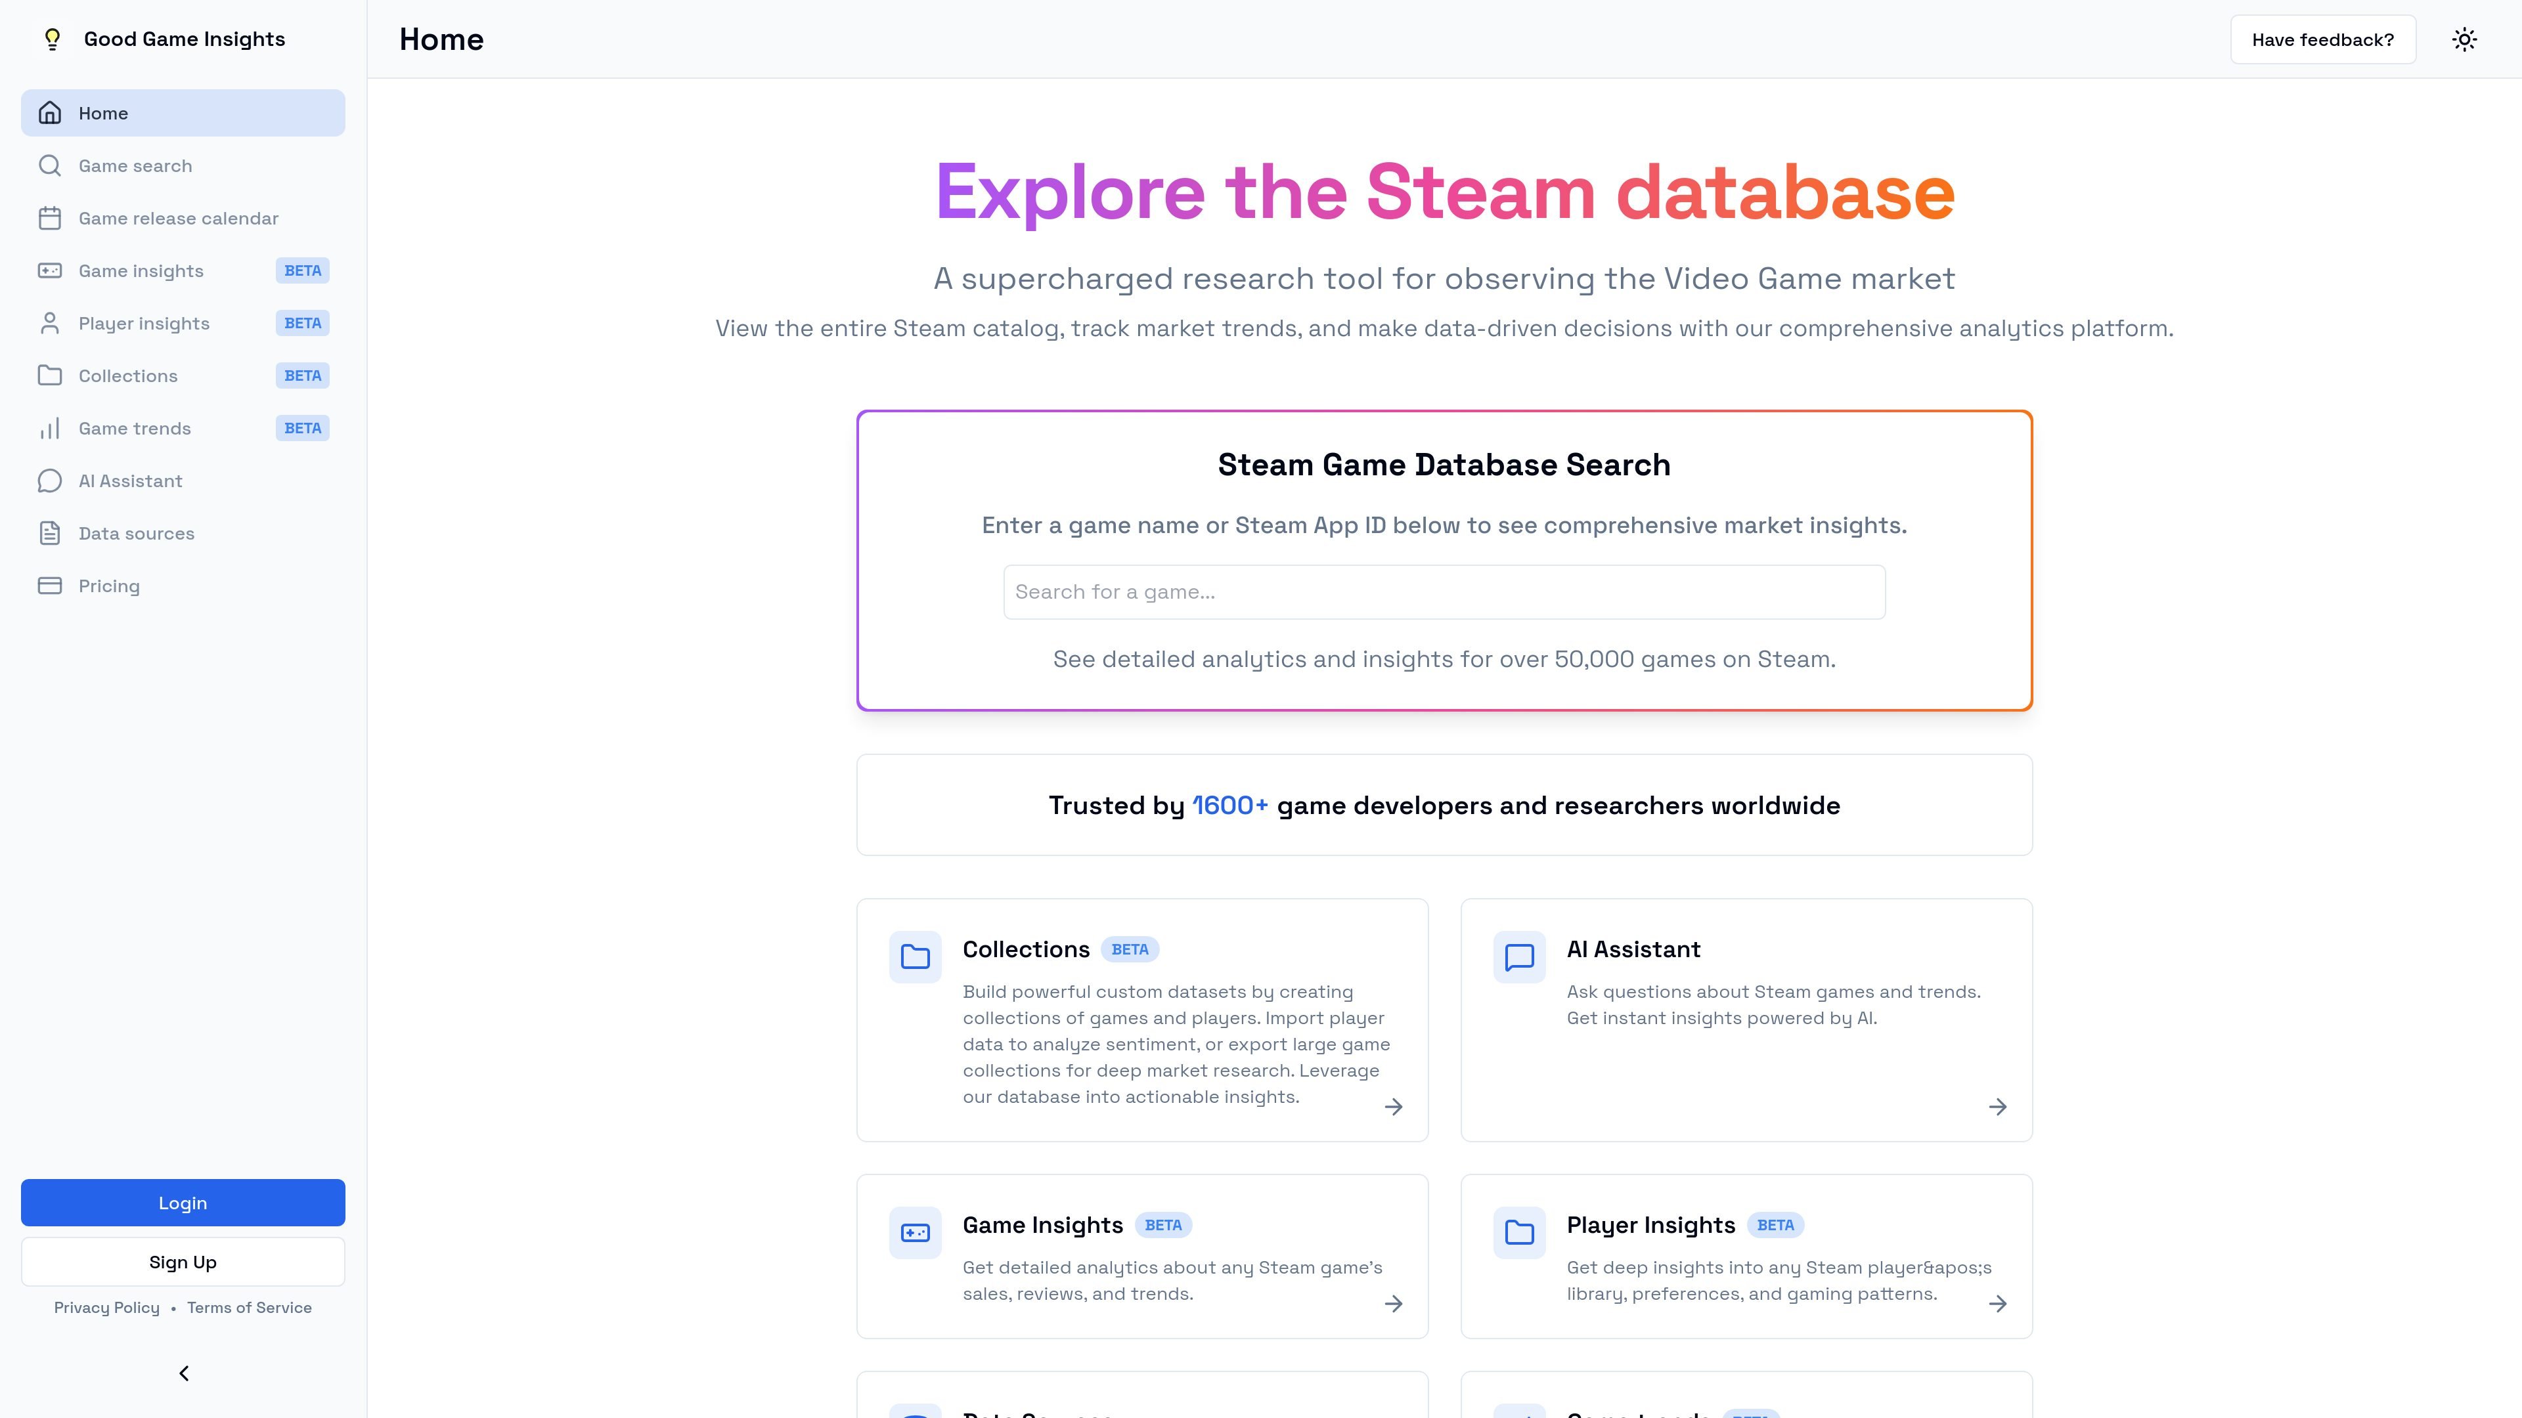Click the Game release calendar icon

click(50, 218)
